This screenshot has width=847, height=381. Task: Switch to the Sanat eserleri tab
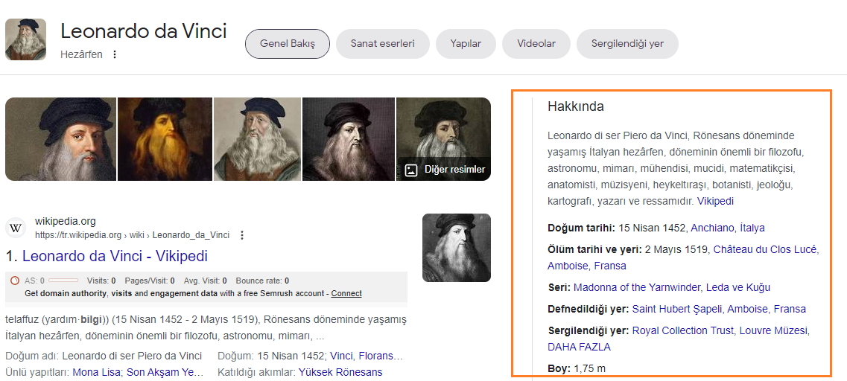382,44
